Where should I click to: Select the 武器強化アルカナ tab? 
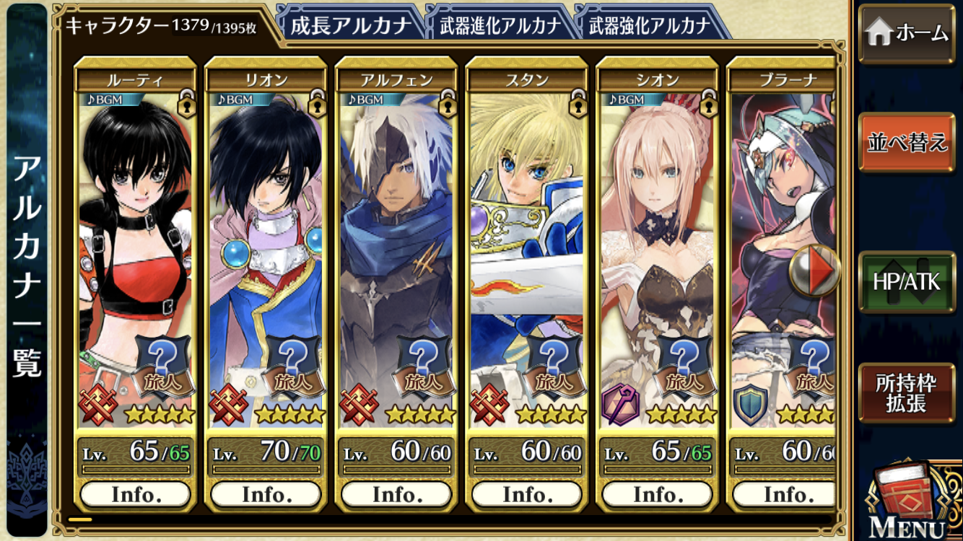[x=649, y=25]
